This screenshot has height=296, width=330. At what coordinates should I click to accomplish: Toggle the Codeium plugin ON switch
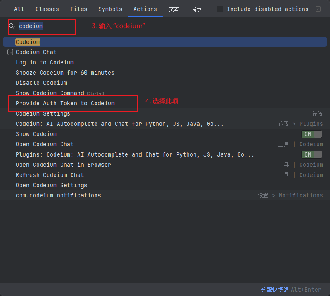pyautogui.click(x=312, y=154)
